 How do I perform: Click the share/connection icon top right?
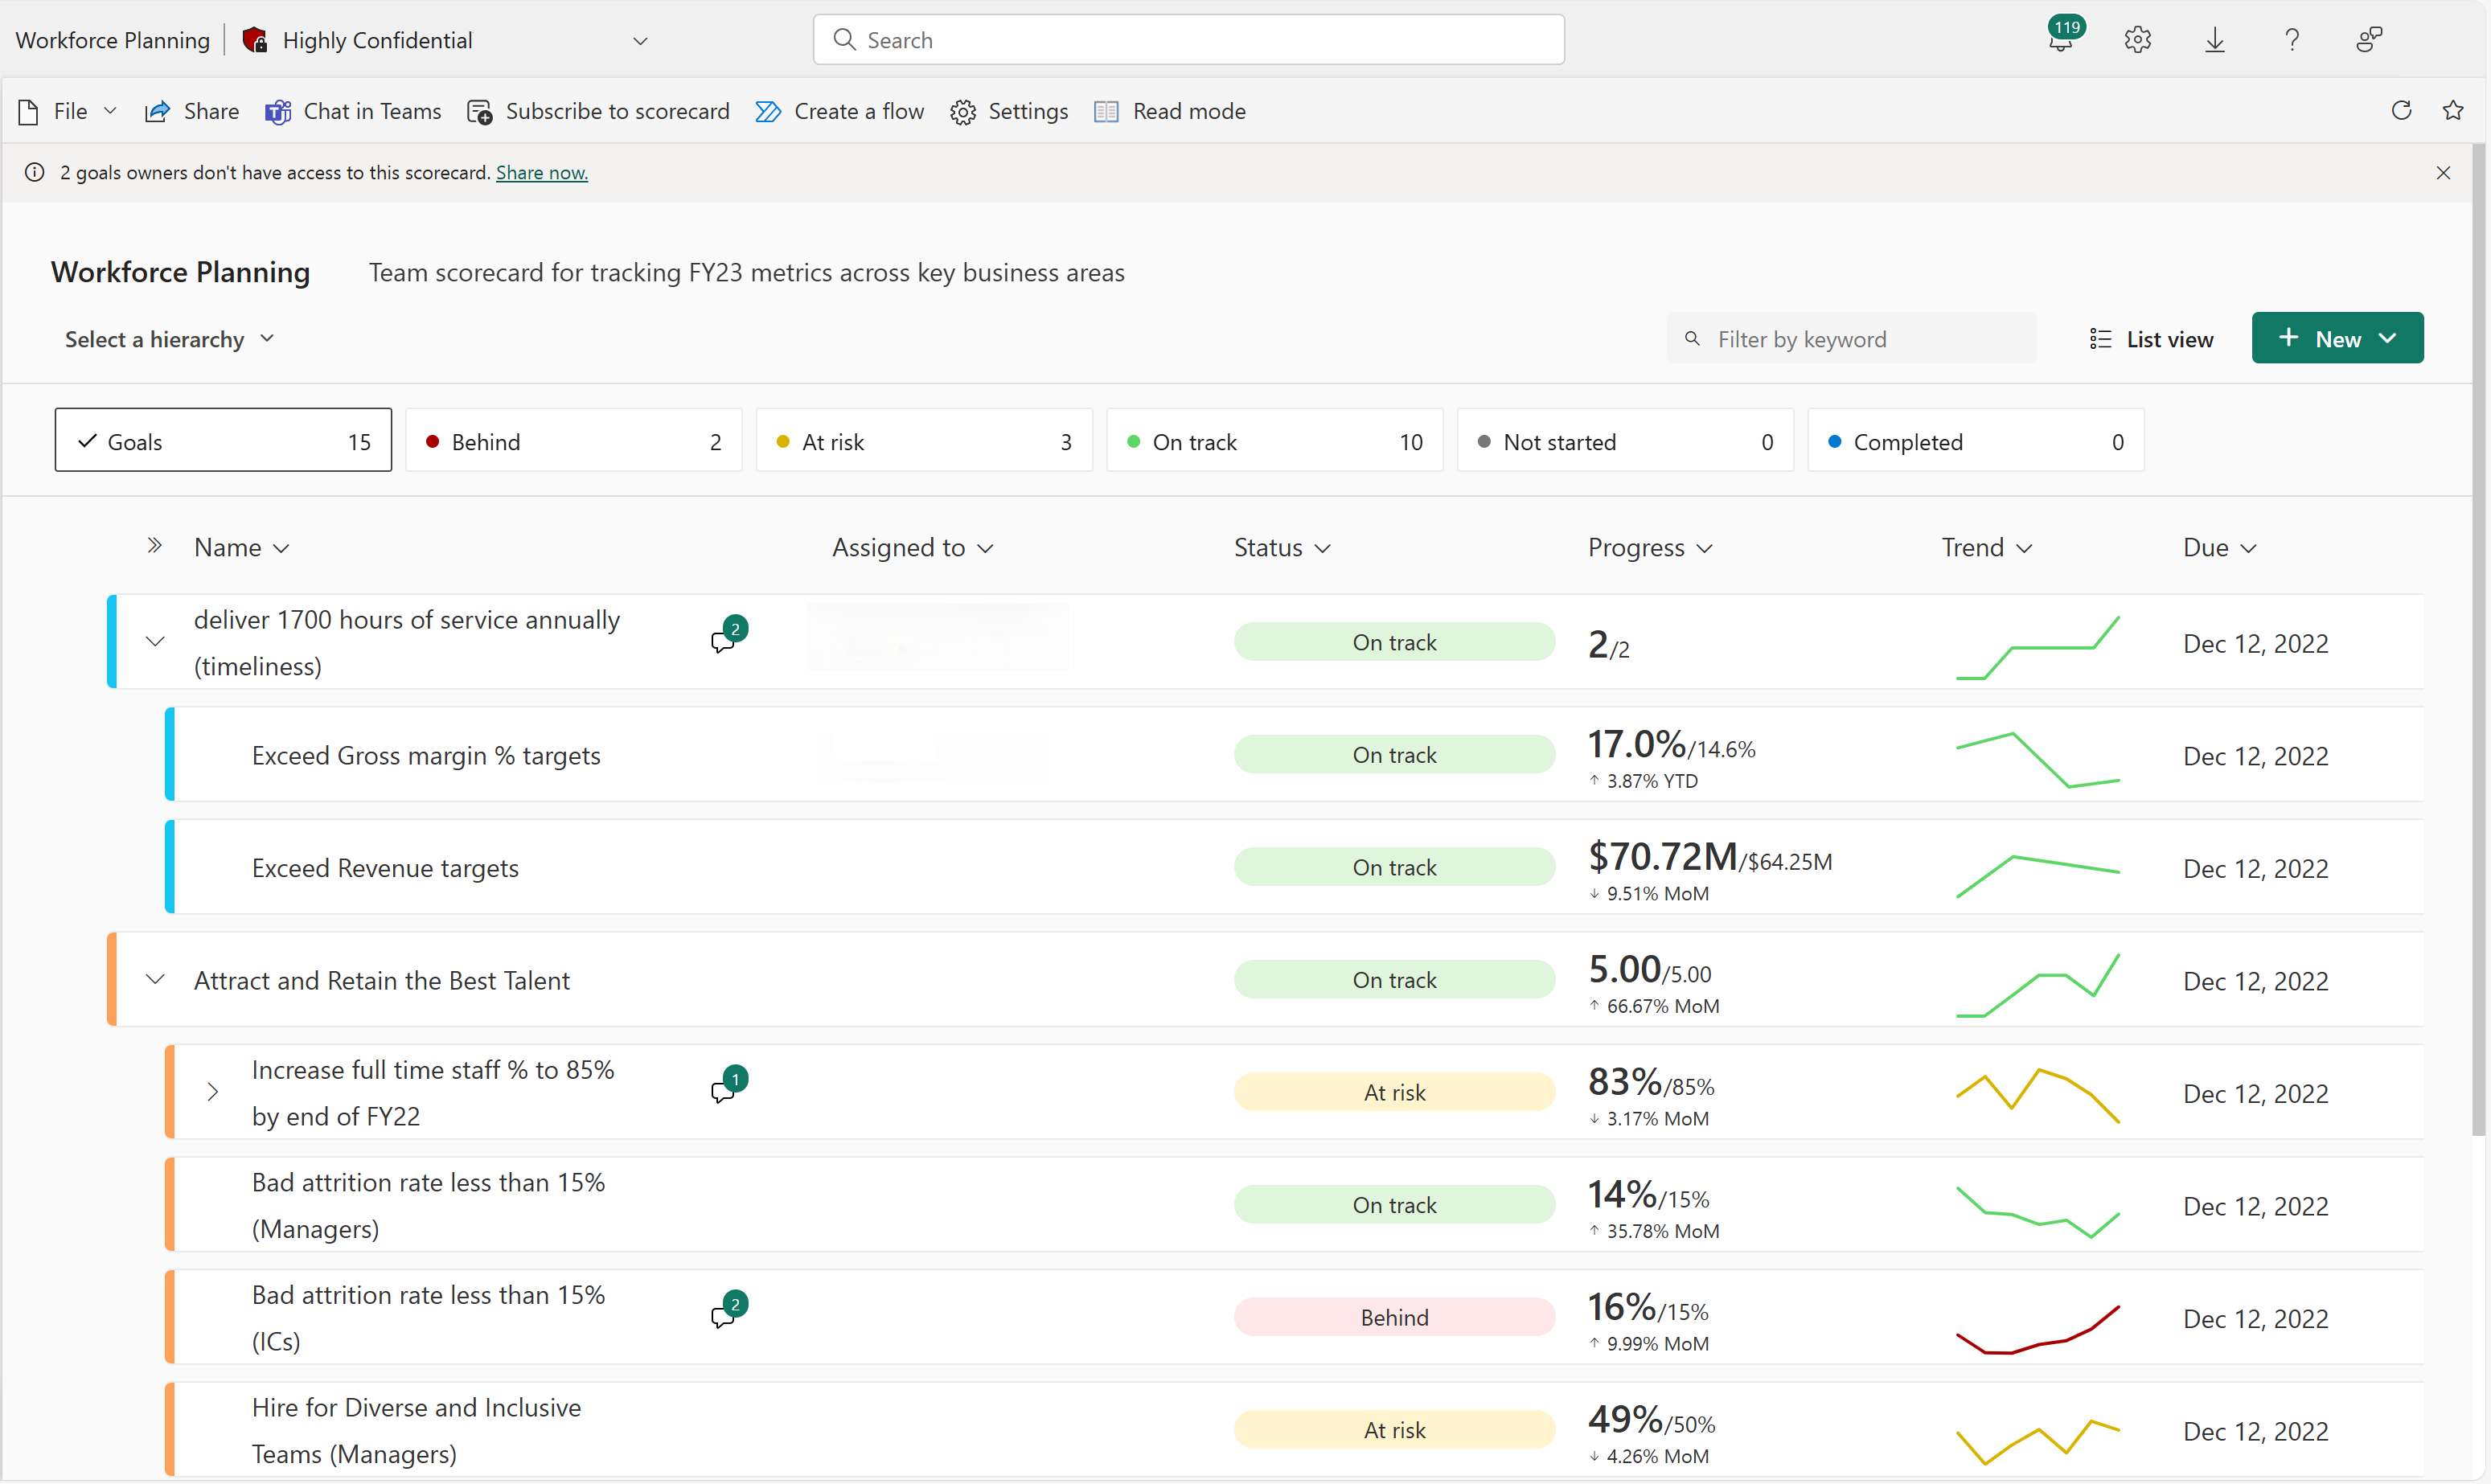(x=2369, y=39)
